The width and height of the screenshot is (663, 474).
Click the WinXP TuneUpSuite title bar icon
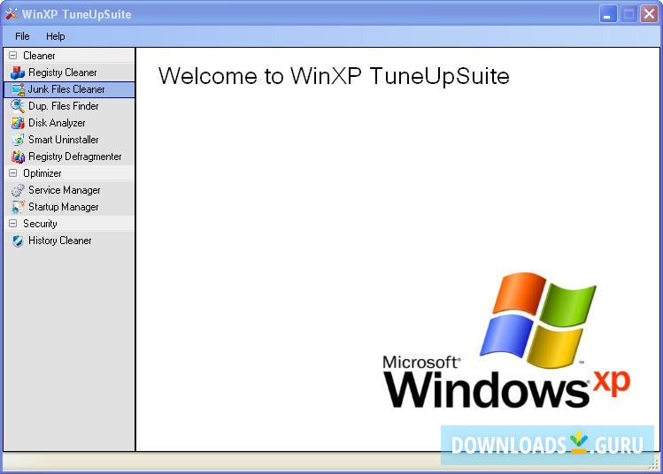(12, 14)
